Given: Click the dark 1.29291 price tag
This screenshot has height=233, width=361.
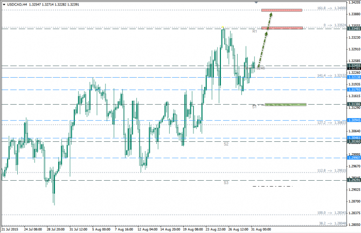Looking at the screenshot, I should tap(354, 180).
